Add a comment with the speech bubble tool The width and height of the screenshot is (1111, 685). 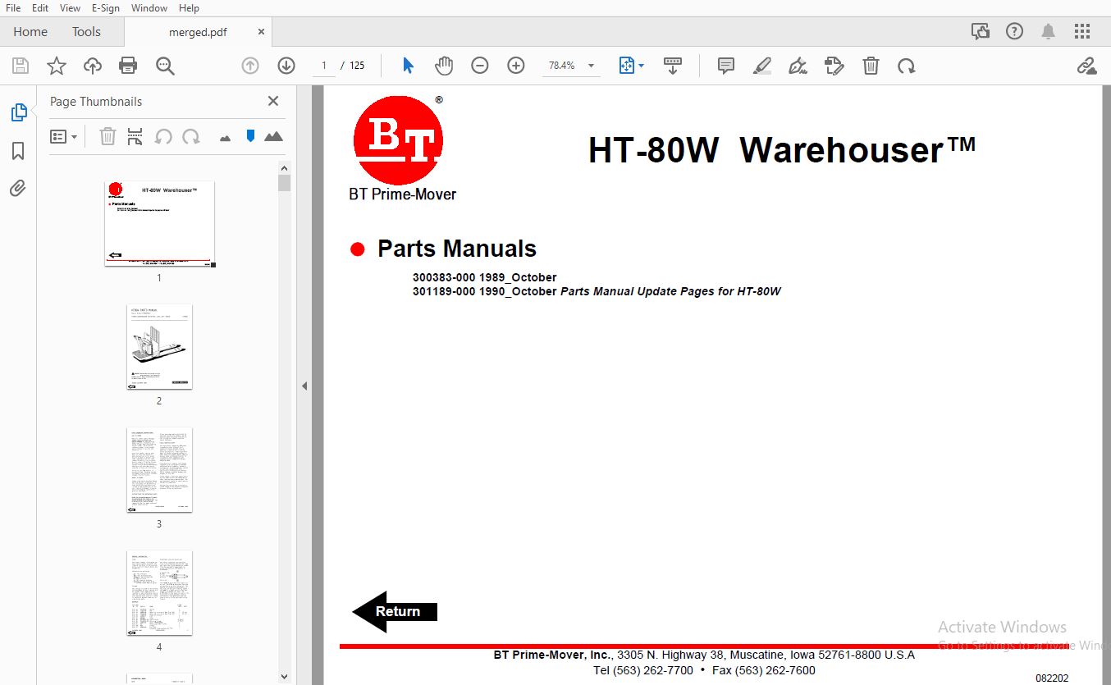point(726,66)
